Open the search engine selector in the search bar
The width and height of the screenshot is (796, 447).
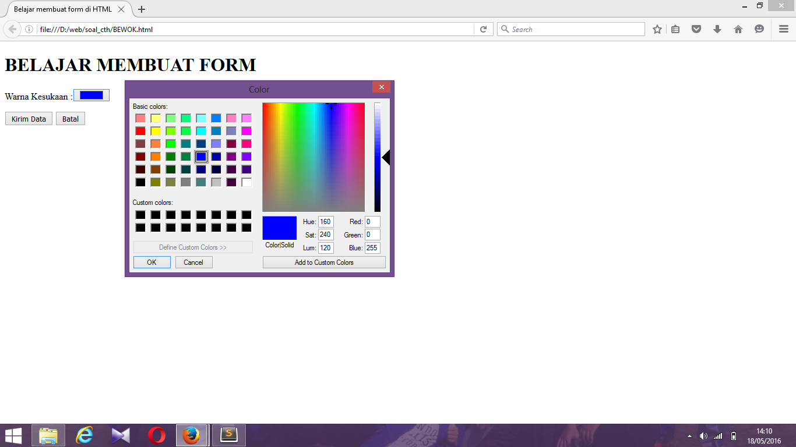506,29
